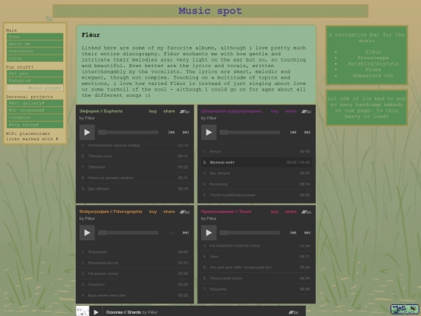Viewport: 421px width, 316px height.
Task: Select track 6 "Печальный клоун" in Touch player
Action: click(256, 279)
